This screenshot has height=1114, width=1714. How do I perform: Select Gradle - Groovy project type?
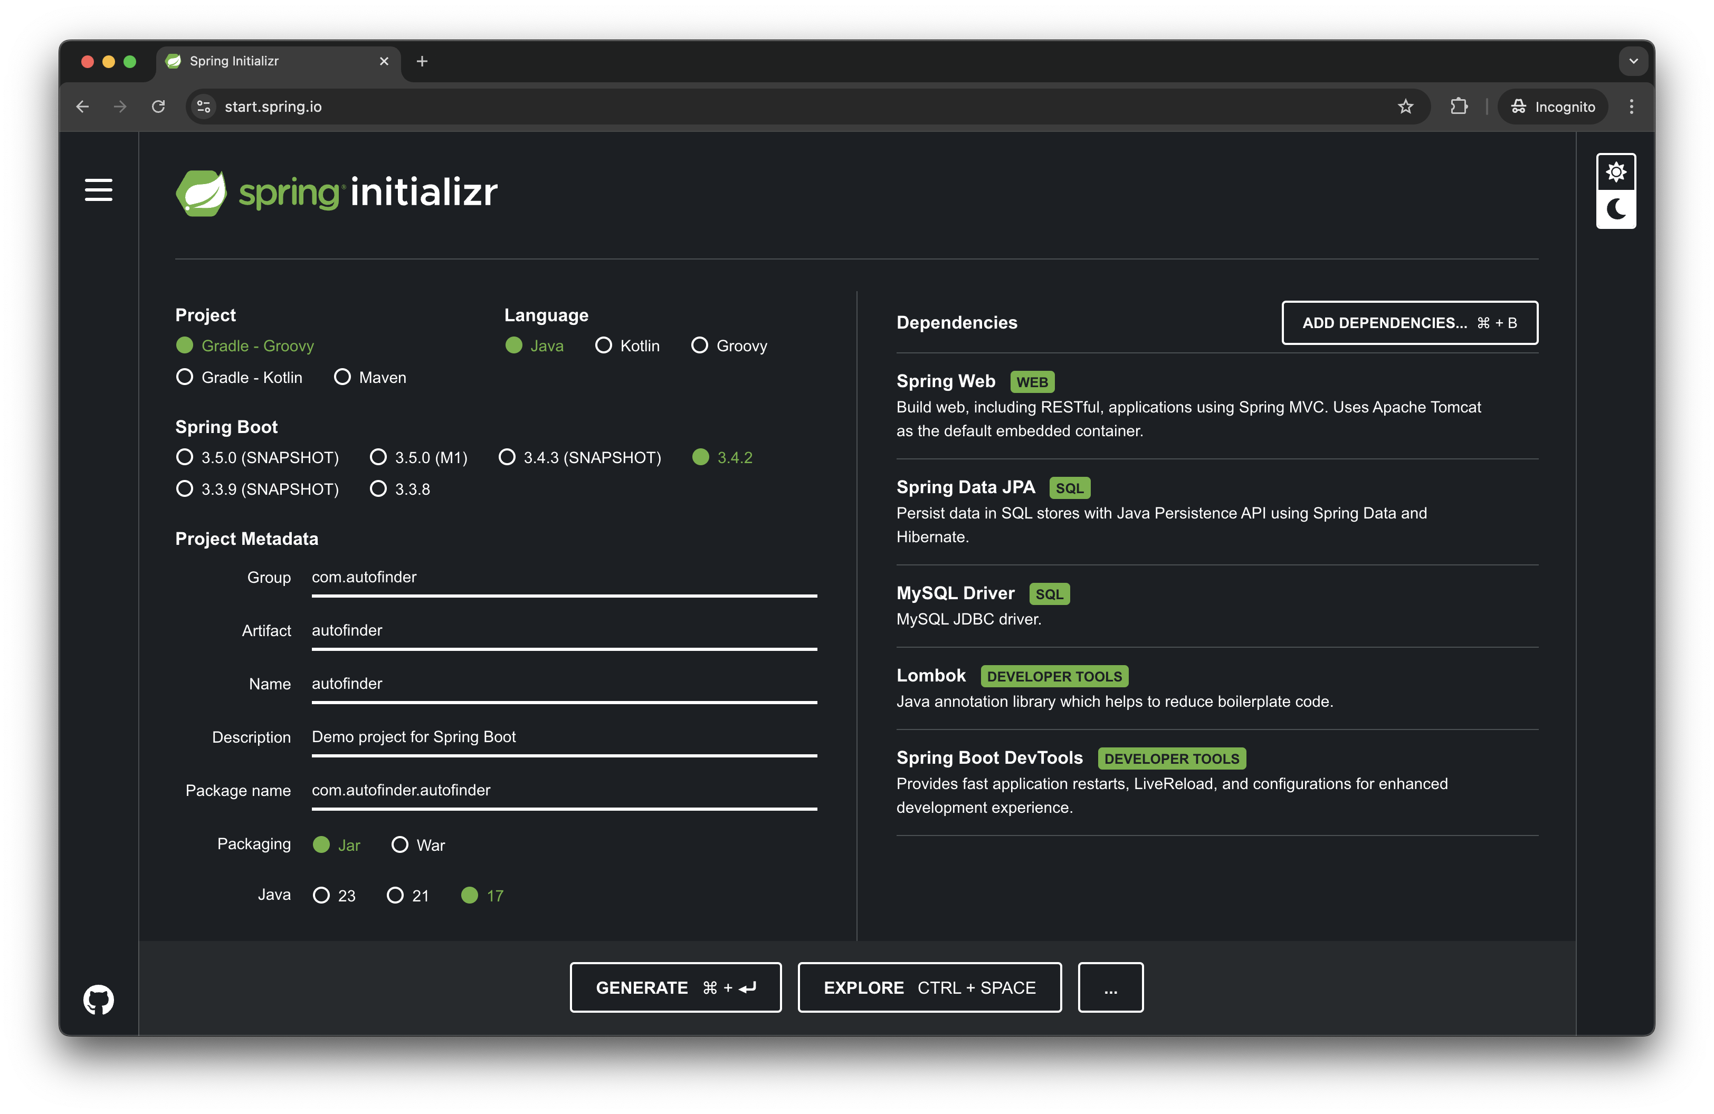pos(245,345)
